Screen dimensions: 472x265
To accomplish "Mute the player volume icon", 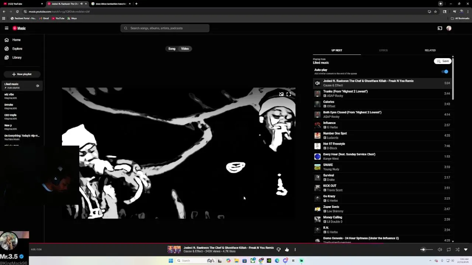I will coord(440,250).
